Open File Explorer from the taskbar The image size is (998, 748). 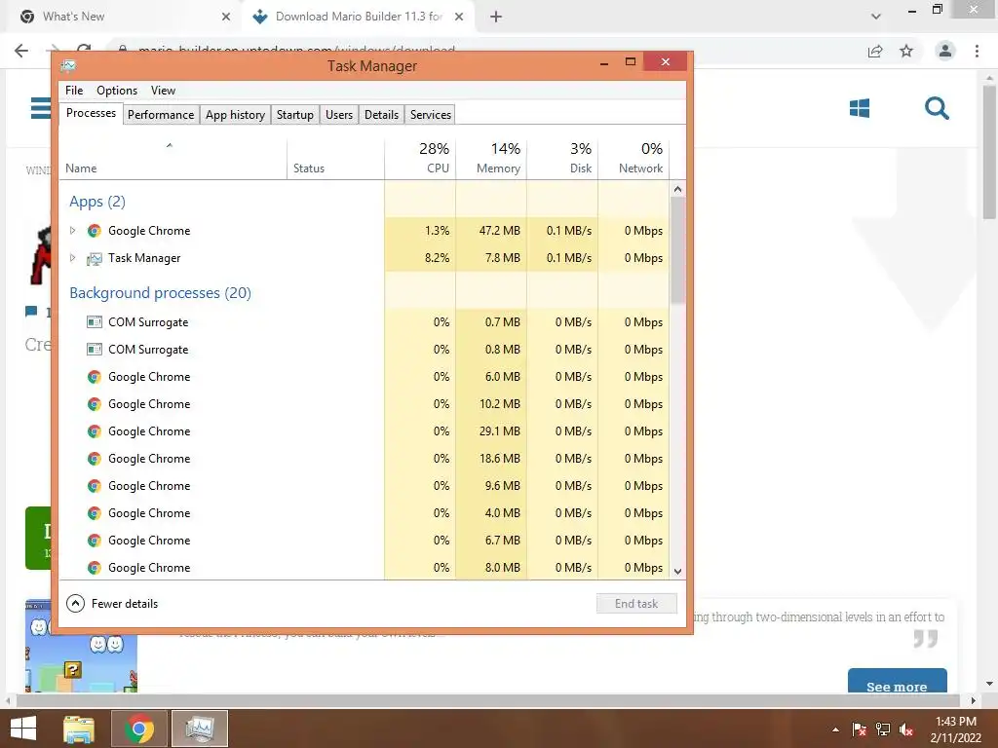[x=79, y=729]
